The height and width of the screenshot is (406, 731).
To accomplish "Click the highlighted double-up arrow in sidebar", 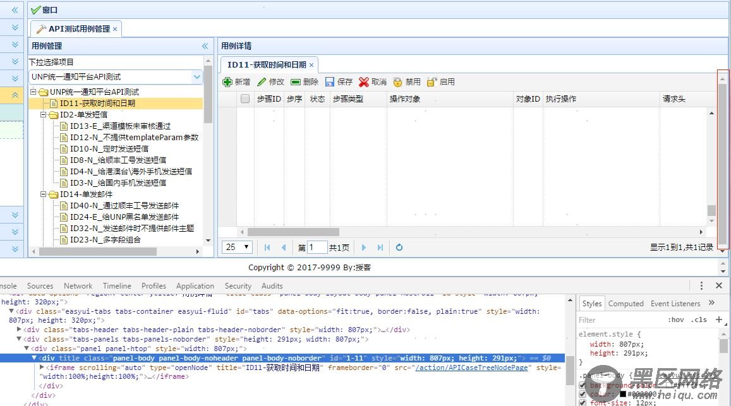I will [15, 95].
